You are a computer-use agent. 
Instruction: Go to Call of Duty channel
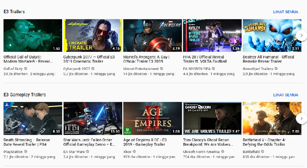click(x=13, y=69)
